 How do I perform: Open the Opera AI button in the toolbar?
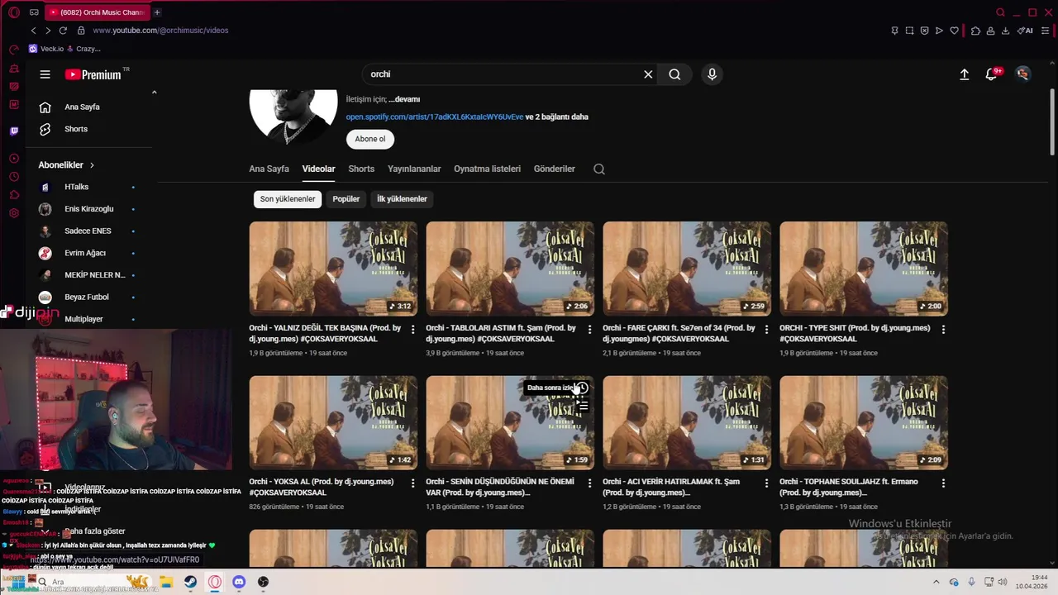point(1026,31)
